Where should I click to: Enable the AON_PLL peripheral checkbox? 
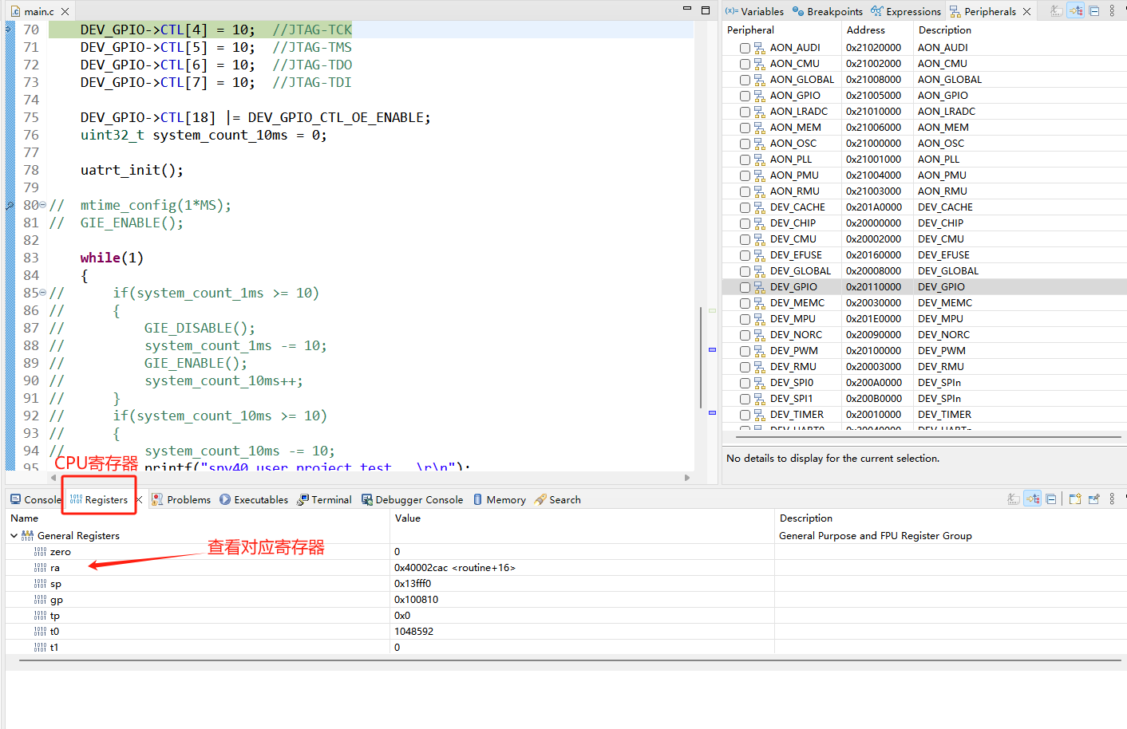745,160
